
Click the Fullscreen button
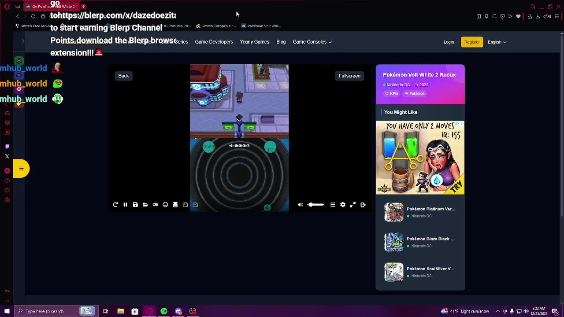click(349, 76)
